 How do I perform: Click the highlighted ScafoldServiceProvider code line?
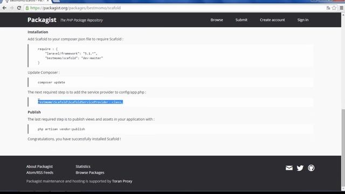coord(80,102)
